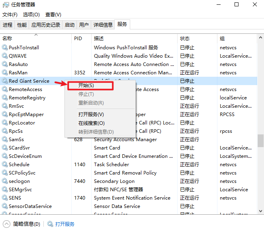Open the 选项(O) menu
The width and height of the screenshot is (264, 233).
(x=31, y=15)
